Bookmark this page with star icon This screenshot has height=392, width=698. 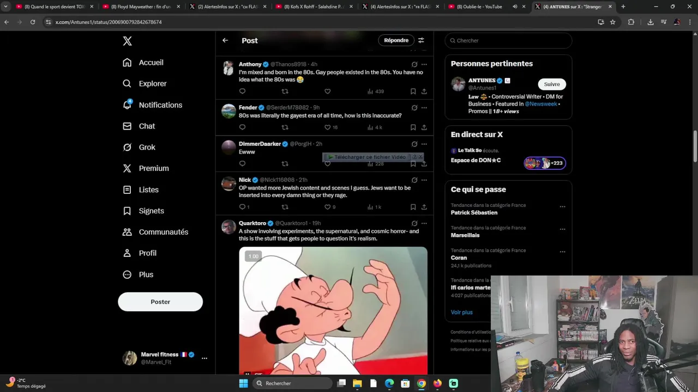click(613, 22)
